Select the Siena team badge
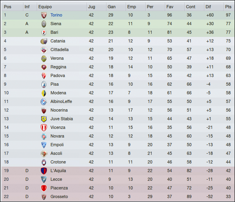235x202 pixels. (x=44, y=24)
